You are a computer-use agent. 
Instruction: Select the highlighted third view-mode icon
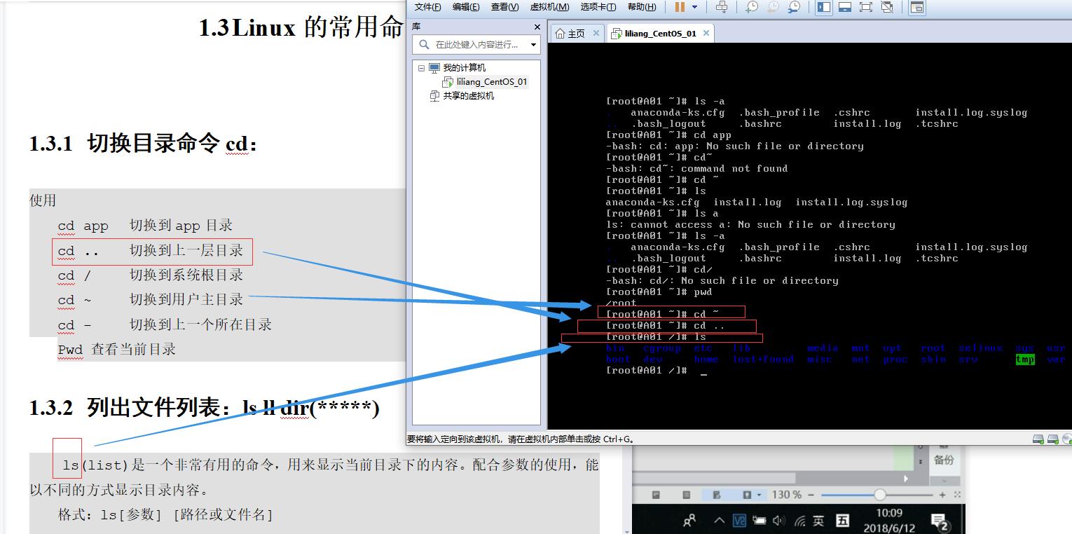pos(717,495)
